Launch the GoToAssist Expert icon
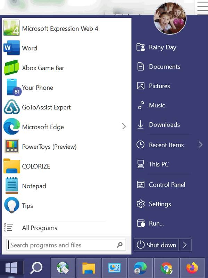This screenshot has height=278, width=208. 12,107
